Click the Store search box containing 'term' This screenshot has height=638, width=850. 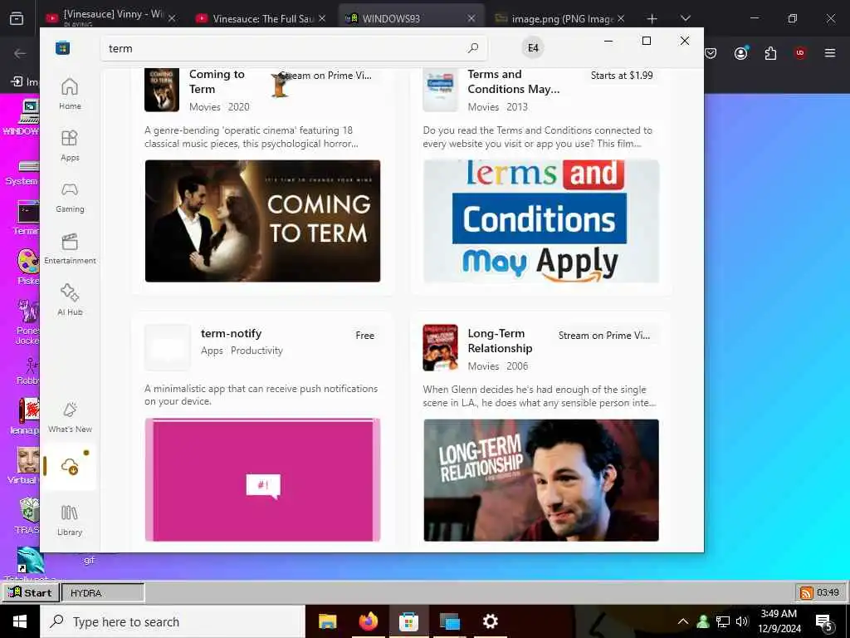coord(293,48)
